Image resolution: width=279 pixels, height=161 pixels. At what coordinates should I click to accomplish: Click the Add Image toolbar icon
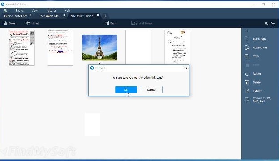pos(134,23)
